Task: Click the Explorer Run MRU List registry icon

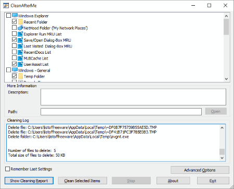Action: [x=20, y=34]
